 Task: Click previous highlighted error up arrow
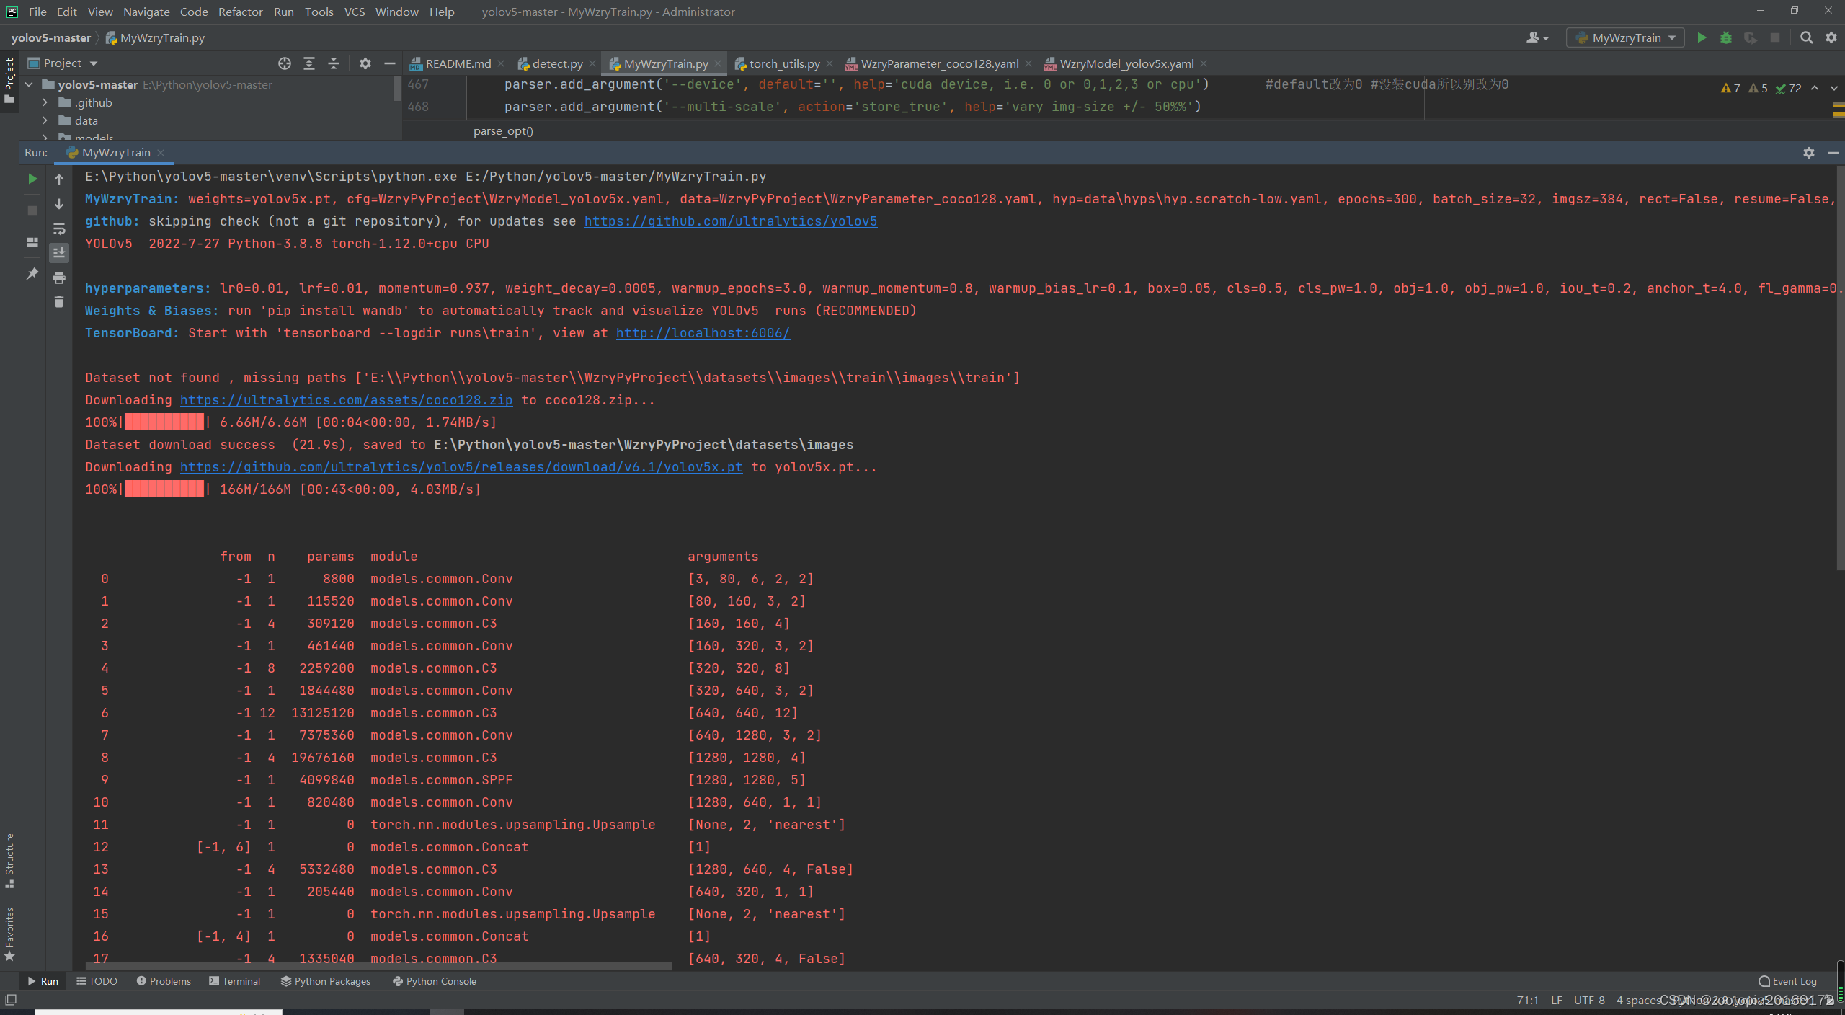click(1815, 88)
